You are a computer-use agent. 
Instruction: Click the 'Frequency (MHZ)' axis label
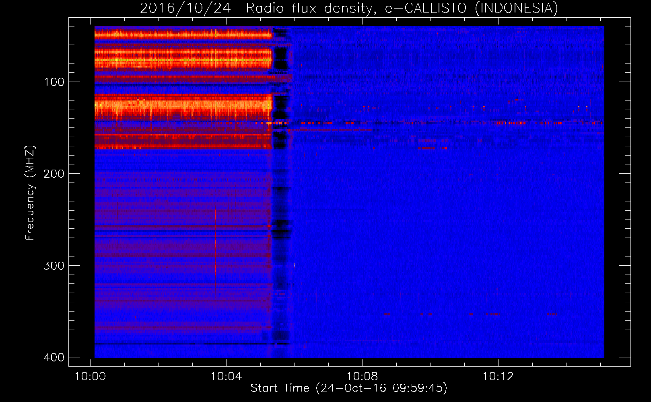point(30,193)
